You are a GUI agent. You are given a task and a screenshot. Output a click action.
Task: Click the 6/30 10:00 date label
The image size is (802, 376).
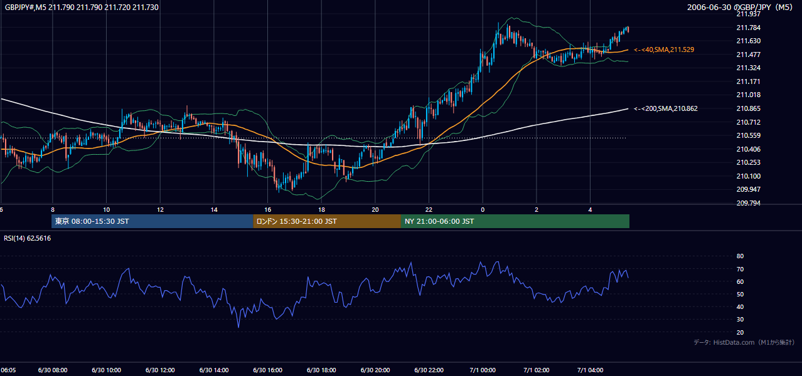click(x=107, y=370)
